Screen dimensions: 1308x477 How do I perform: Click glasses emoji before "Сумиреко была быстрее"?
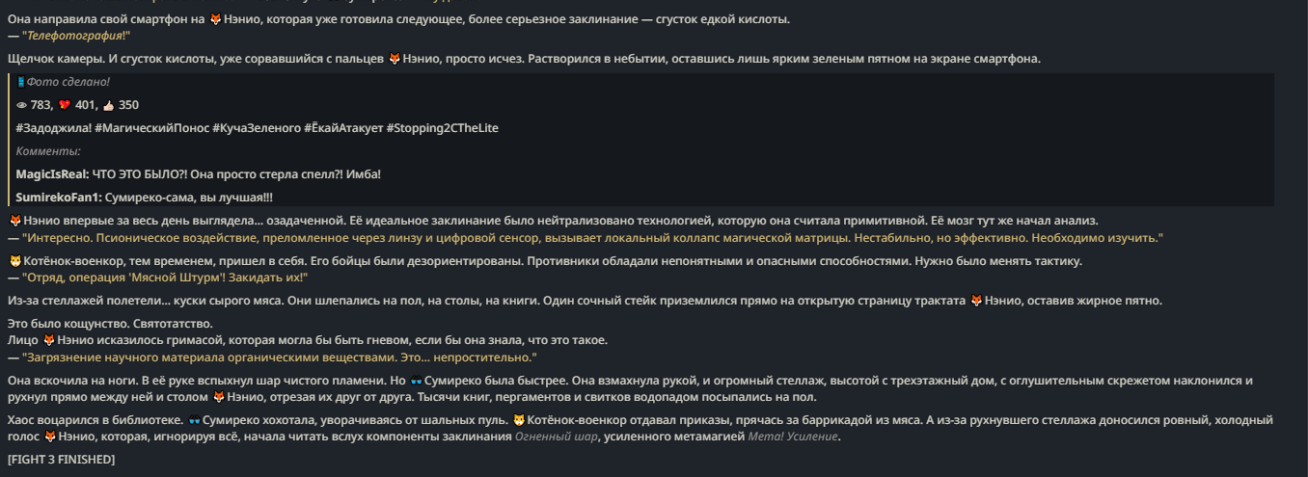[417, 381]
